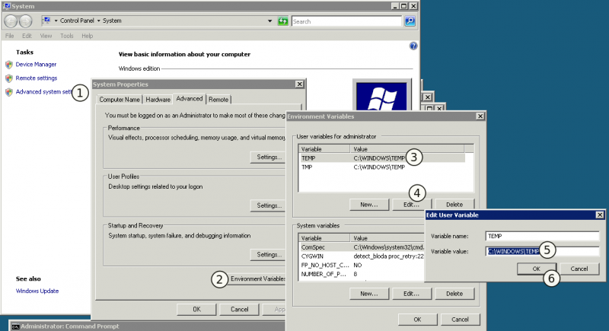The image size is (609, 331).
Task: Click the shield icon next to Device Manager
Action: pyautogui.click(x=9, y=65)
